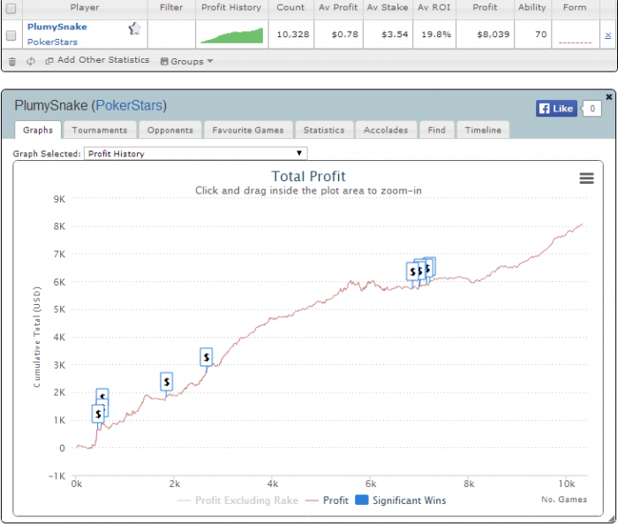This screenshot has width=618, height=526.
Task: Open the Statistics tab
Action: point(324,130)
